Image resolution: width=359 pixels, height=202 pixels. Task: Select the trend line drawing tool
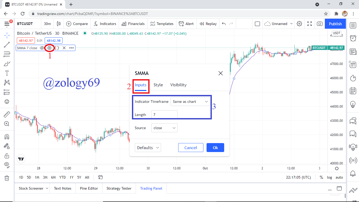point(7,45)
